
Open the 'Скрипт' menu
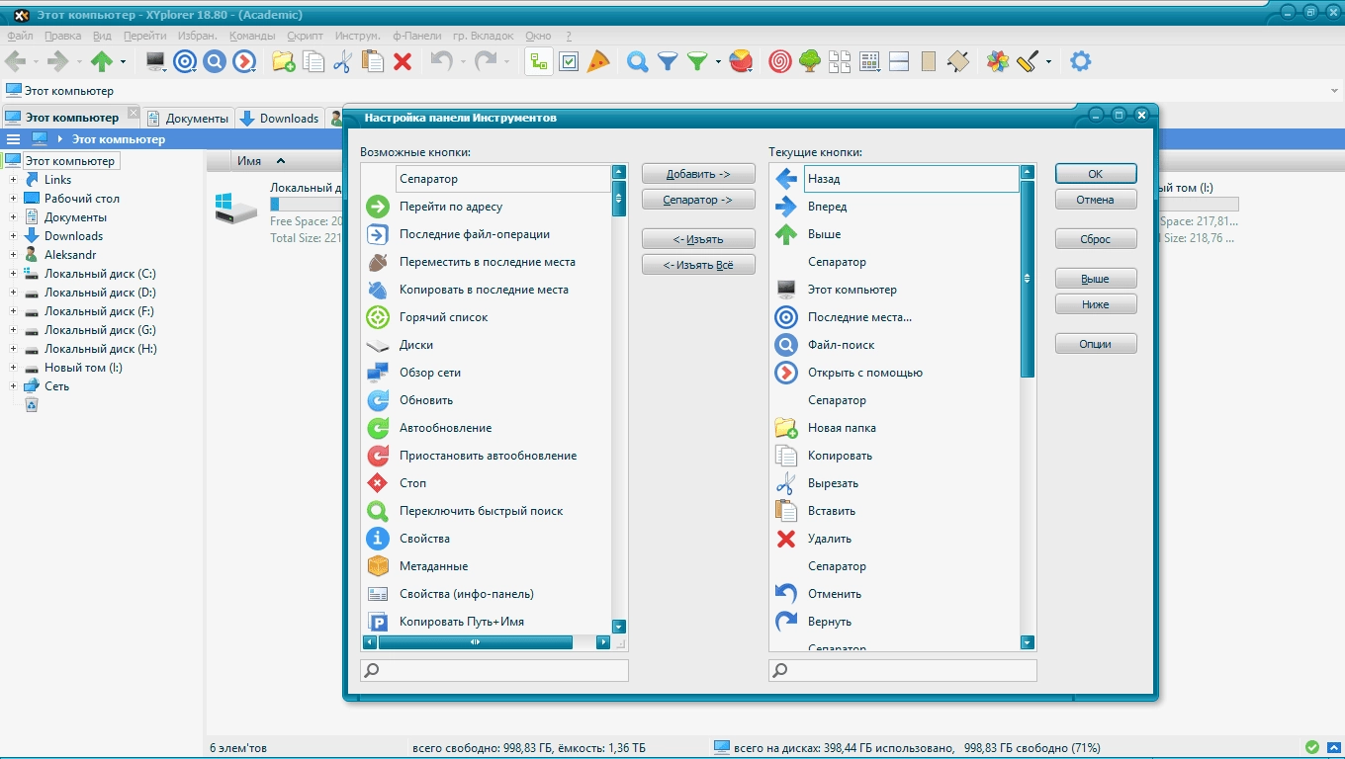[305, 36]
